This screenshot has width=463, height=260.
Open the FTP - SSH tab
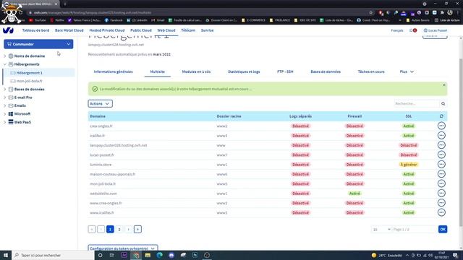click(x=285, y=71)
